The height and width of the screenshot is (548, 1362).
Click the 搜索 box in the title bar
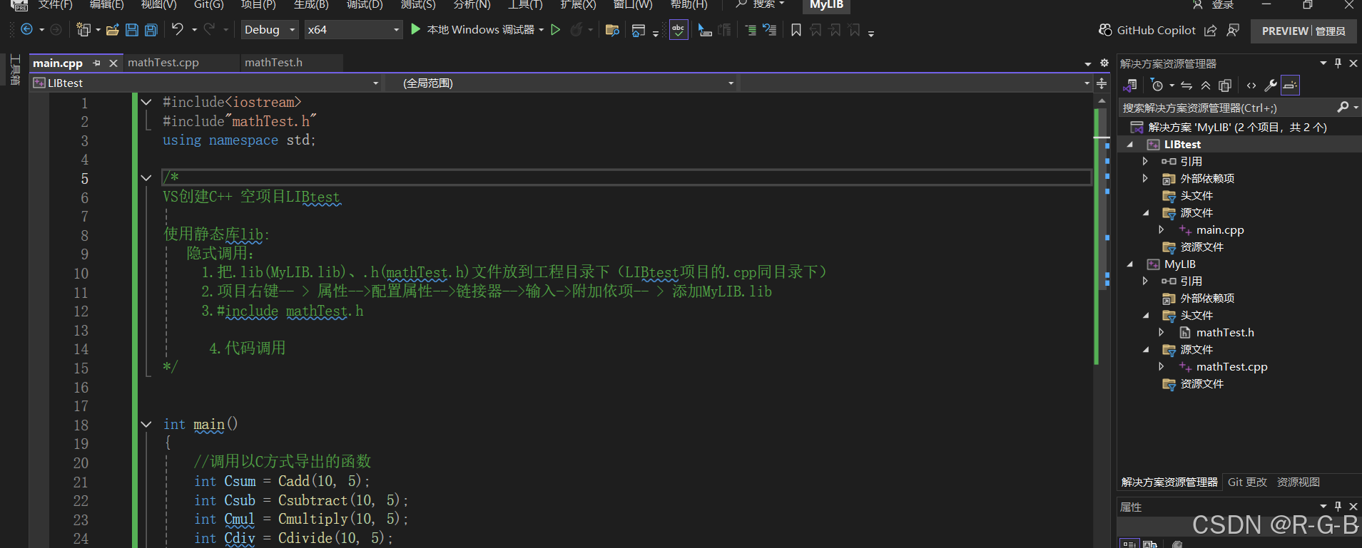pyautogui.click(x=761, y=4)
